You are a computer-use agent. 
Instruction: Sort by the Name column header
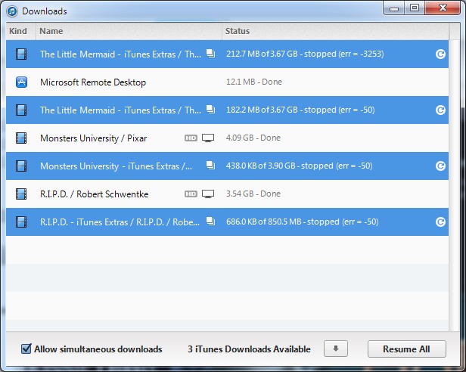click(129, 31)
